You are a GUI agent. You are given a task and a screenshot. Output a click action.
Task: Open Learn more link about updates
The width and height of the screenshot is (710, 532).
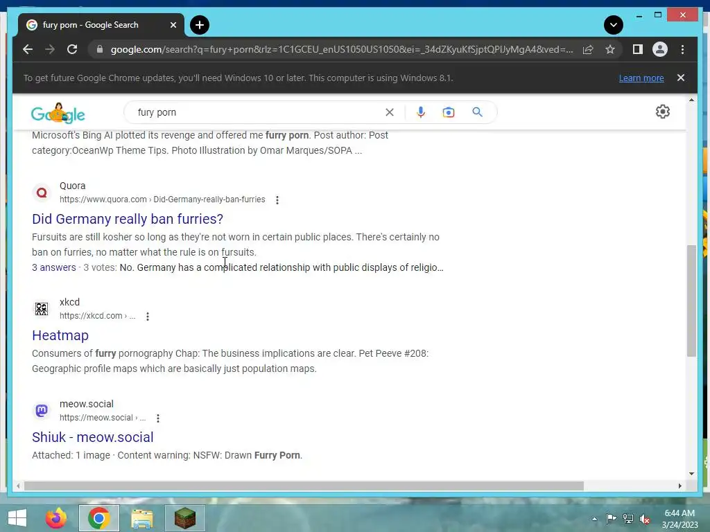click(x=641, y=78)
